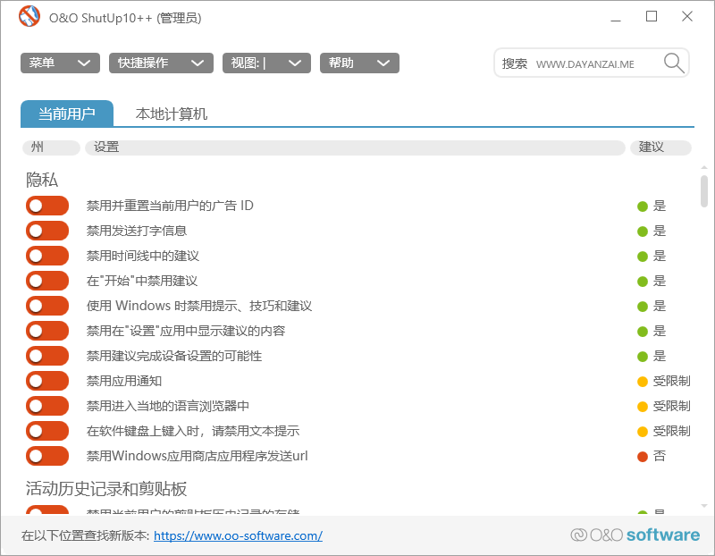715x556 pixels.
Task: Select the 隐私 section heading
Action: [42, 180]
